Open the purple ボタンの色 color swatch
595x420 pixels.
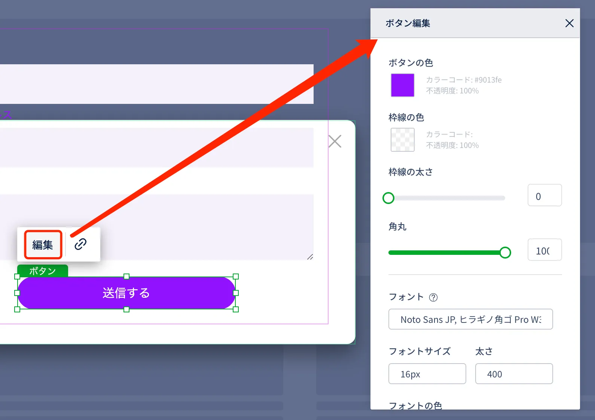click(x=402, y=85)
